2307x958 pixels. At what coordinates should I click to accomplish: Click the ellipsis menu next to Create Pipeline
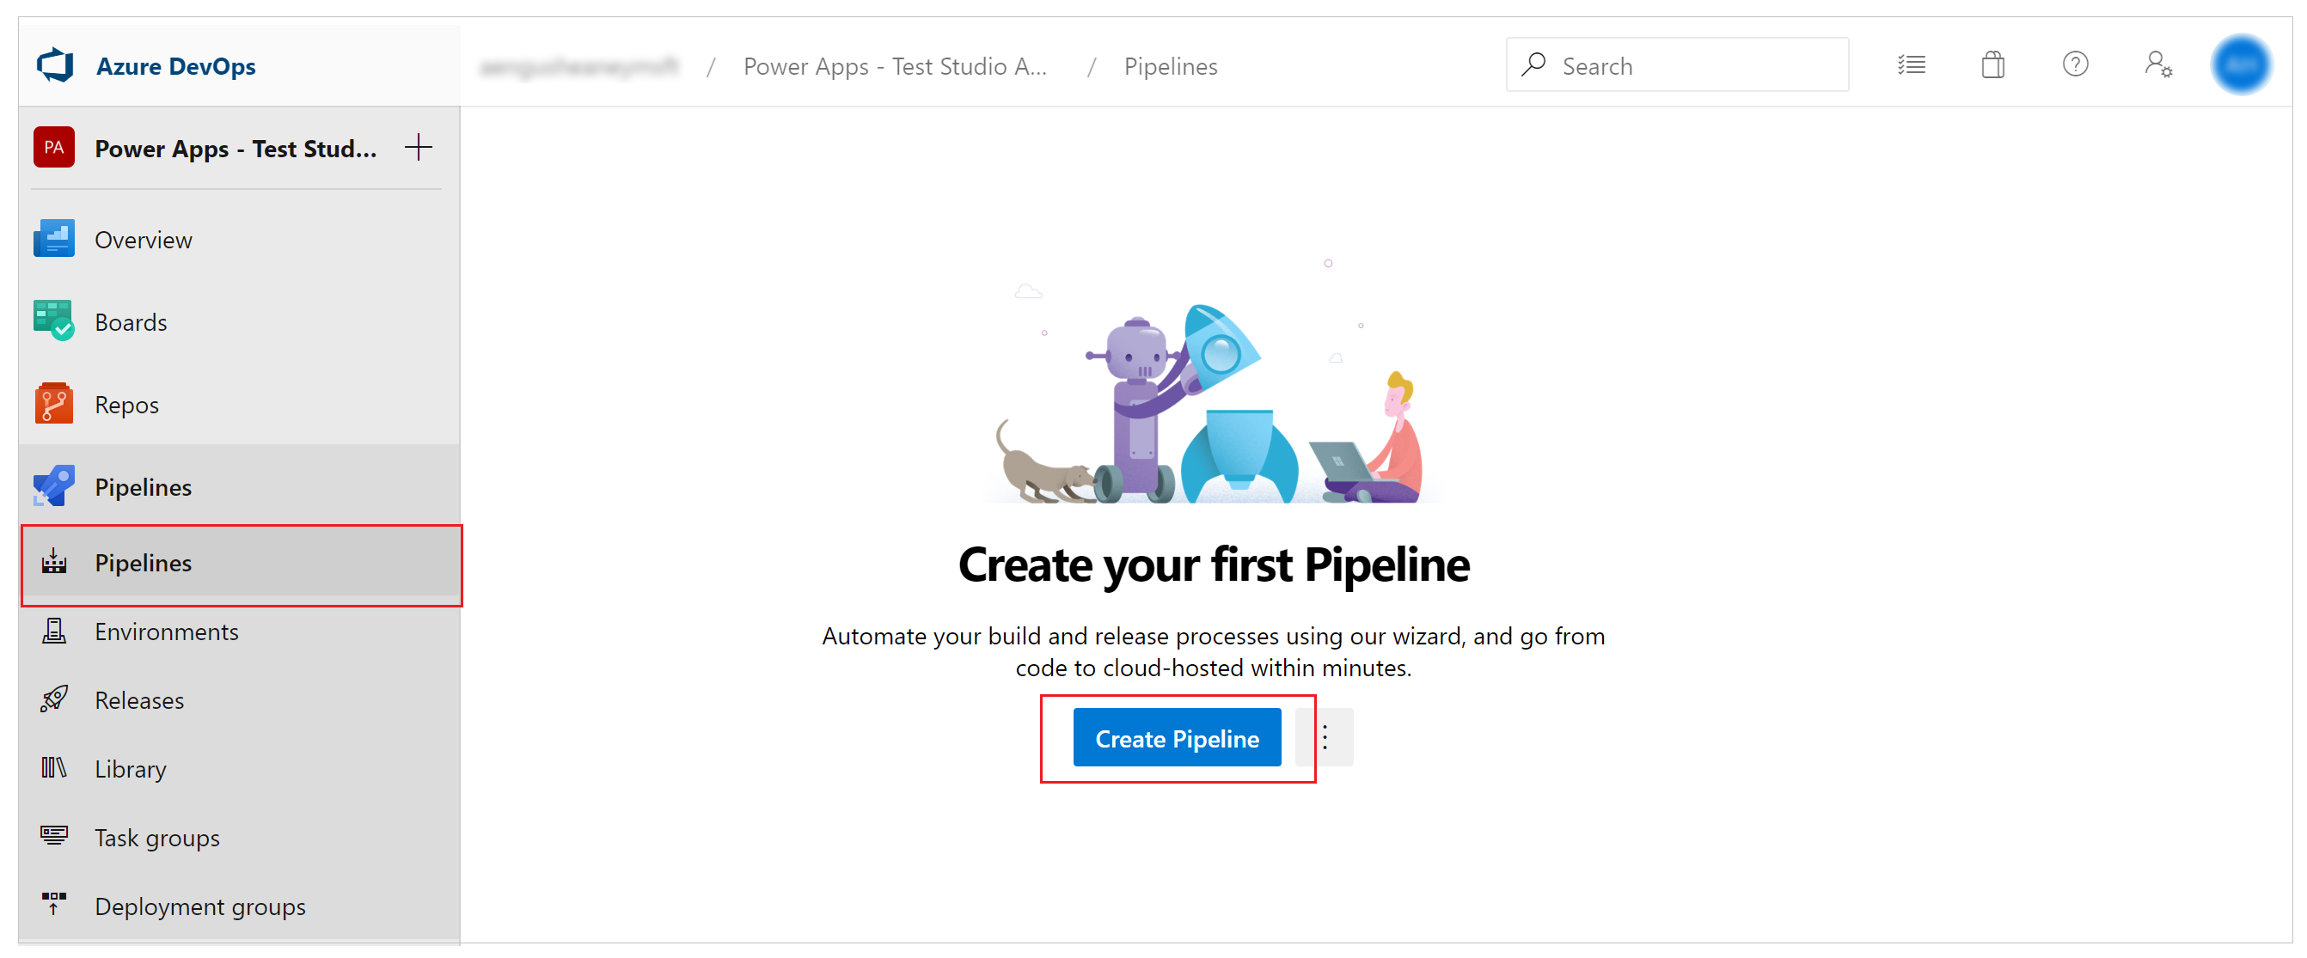(1325, 739)
